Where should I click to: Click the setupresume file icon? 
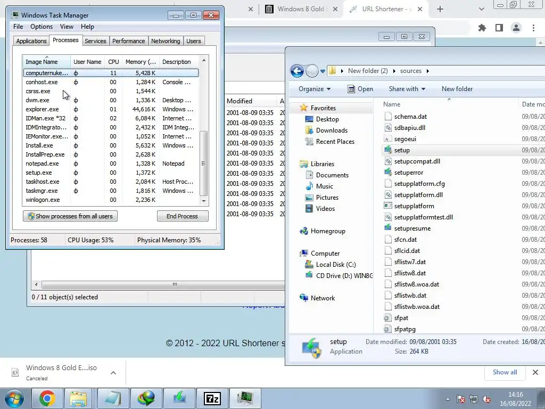(388, 228)
